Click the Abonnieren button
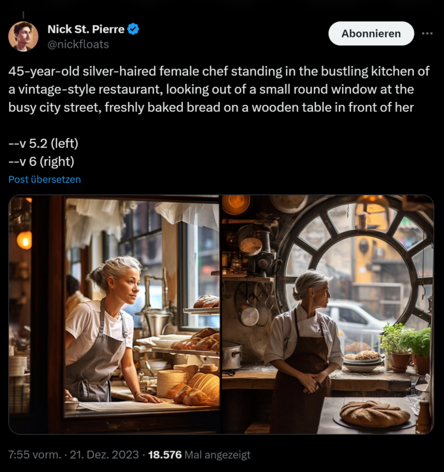 point(371,33)
